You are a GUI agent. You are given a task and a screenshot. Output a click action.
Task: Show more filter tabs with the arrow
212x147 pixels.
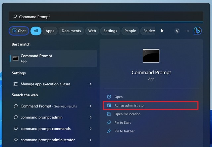coord(162,31)
